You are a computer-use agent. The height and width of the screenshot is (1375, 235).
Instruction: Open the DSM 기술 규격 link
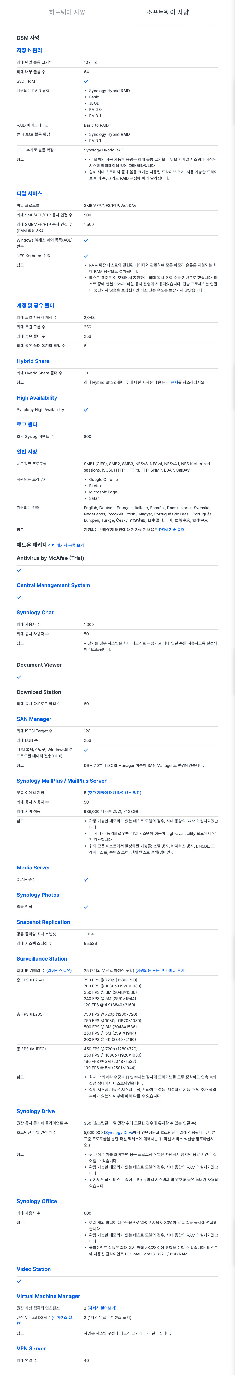coord(172,530)
